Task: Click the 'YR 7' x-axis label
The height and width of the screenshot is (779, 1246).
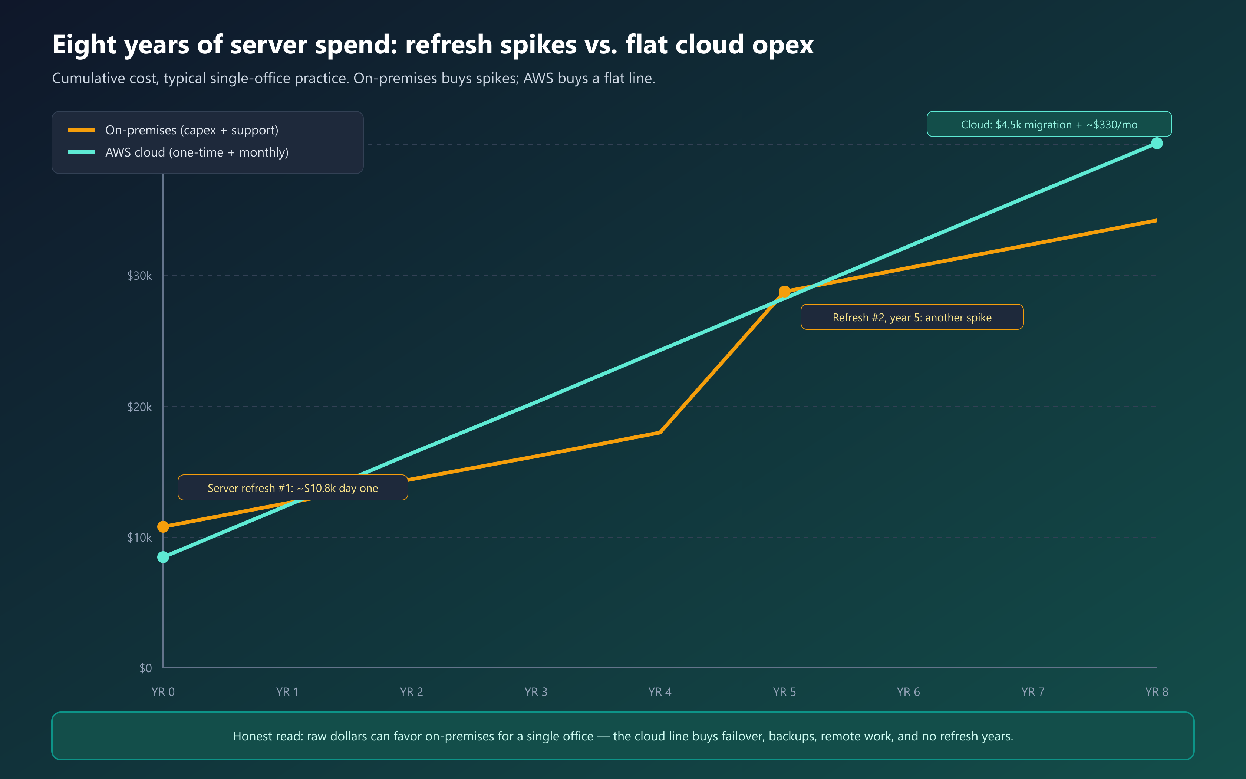Action: pyautogui.click(x=1033, y=692)
